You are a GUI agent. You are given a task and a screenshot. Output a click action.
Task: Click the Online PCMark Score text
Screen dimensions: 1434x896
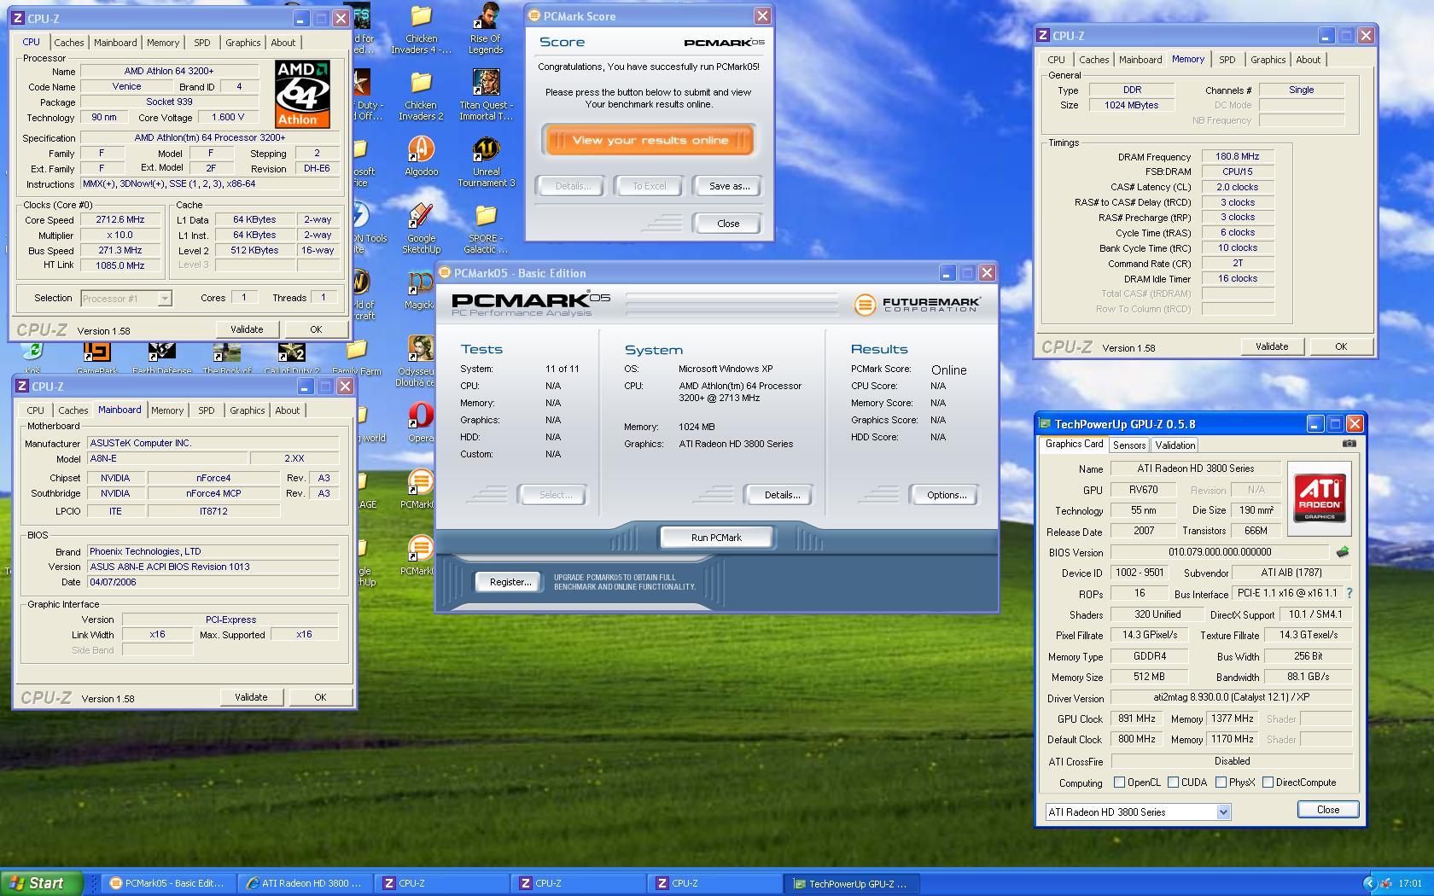(949, 369)
